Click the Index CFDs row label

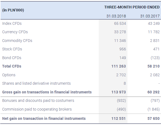12,23
